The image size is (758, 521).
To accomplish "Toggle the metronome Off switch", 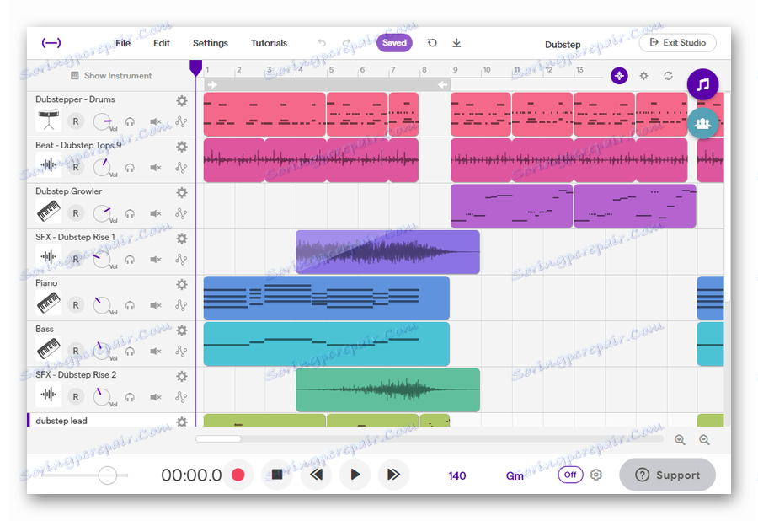I will pos(570,475).
